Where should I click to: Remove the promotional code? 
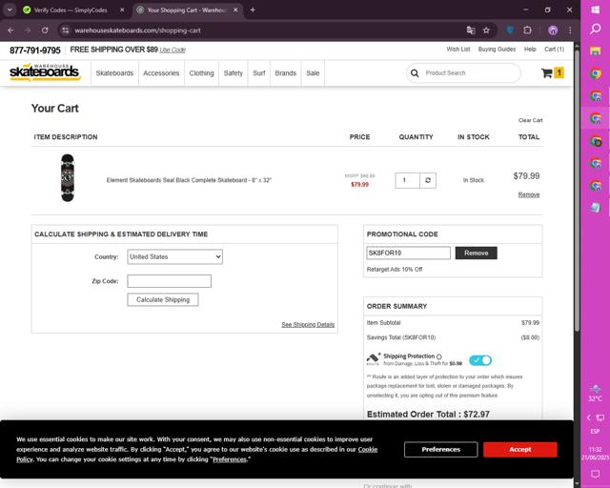477,253
